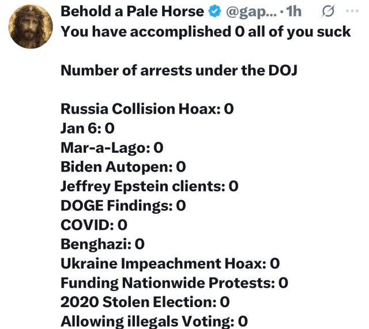
Task: Click the 'COVID: 0' line
Action: click(94, 225)
